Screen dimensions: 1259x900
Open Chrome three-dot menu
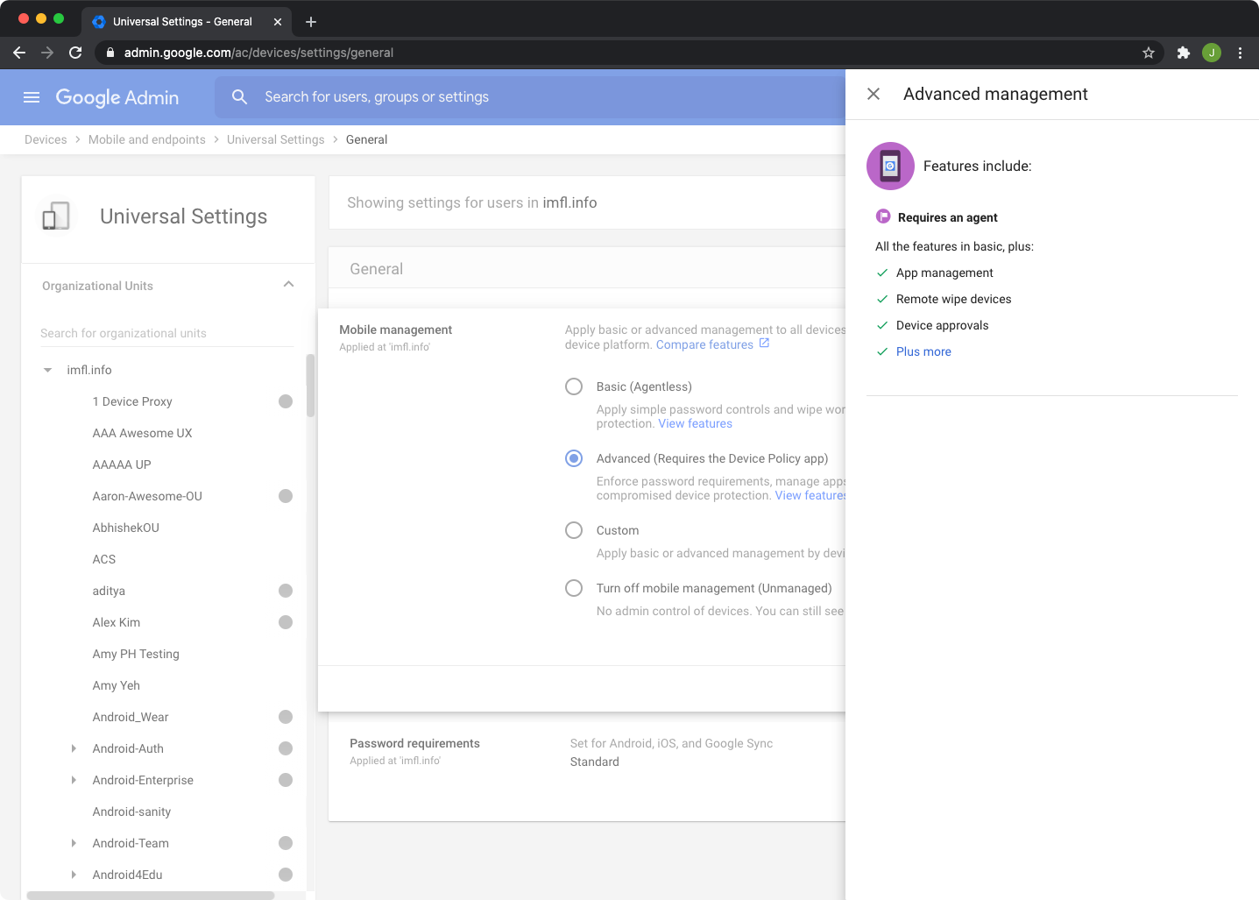(x=1240, y=53)
